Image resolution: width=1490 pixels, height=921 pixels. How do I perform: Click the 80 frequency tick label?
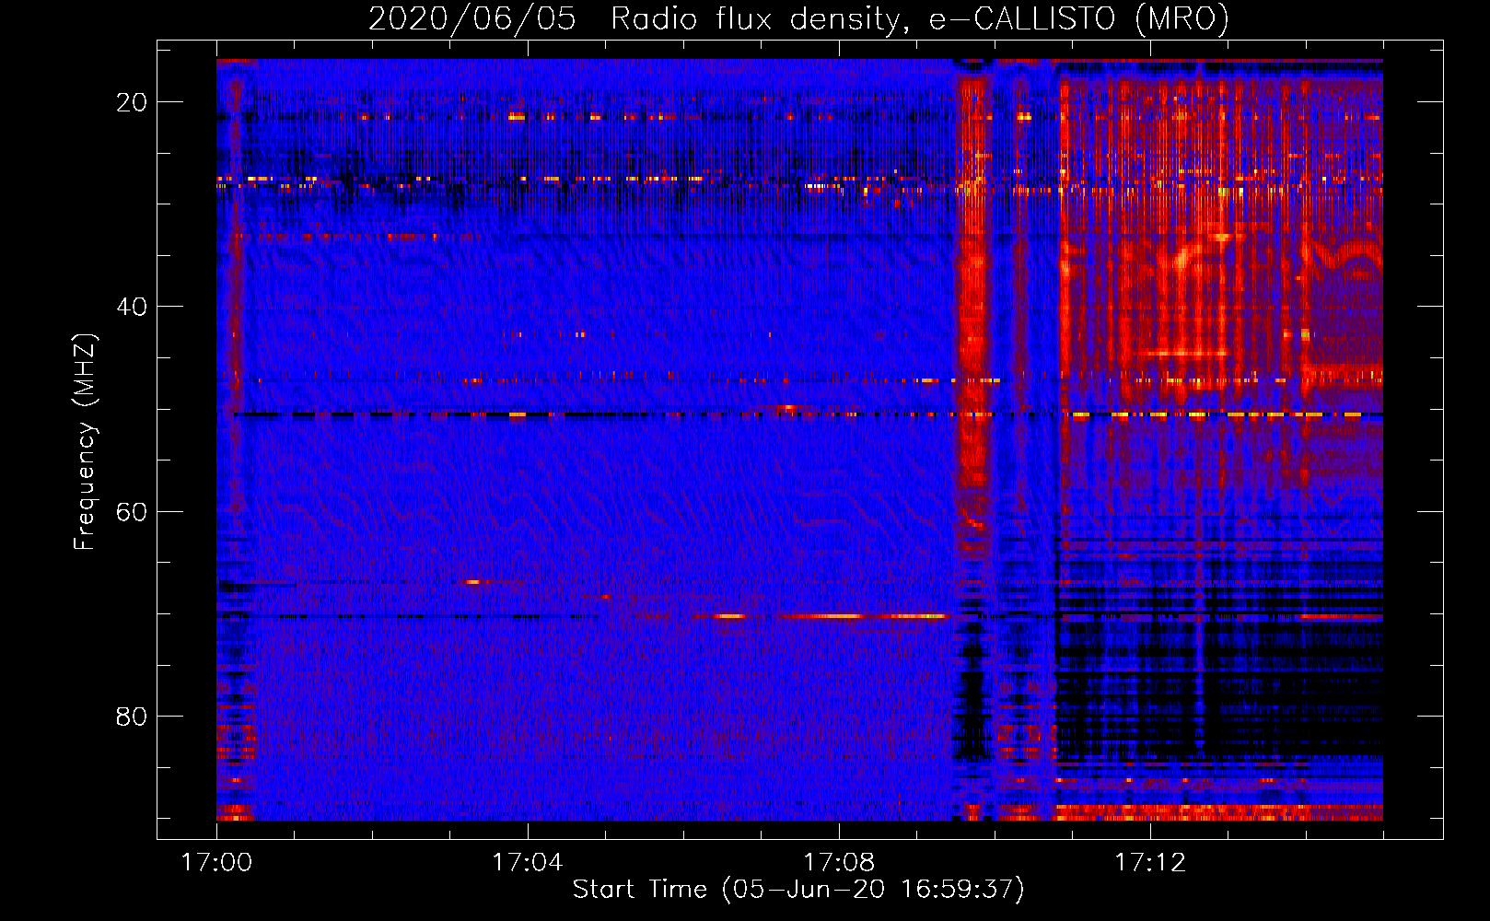pos(132,716)
